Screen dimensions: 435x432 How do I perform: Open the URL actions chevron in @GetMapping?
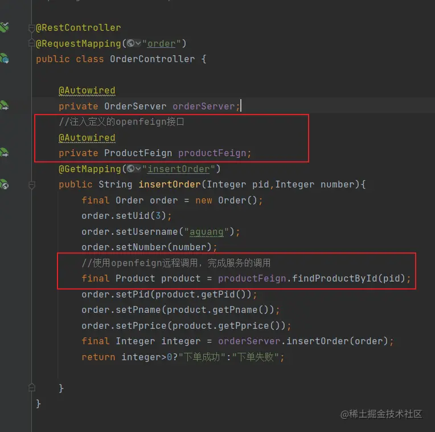pyautogui.click(x=138, y=169)
